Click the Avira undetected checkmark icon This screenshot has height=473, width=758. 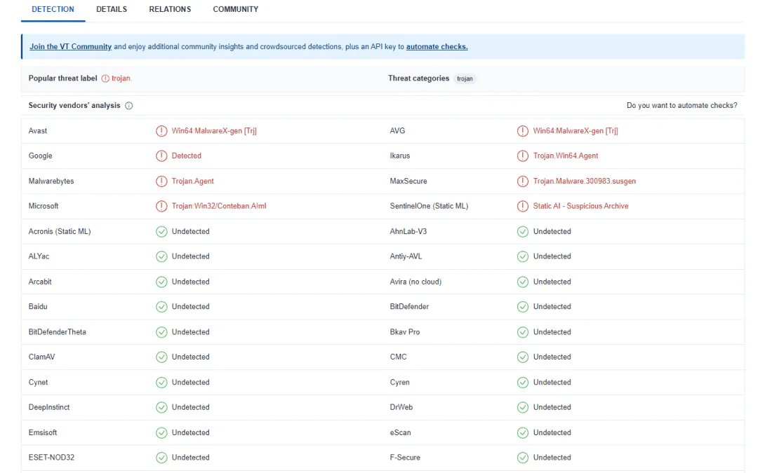(523, 282)
